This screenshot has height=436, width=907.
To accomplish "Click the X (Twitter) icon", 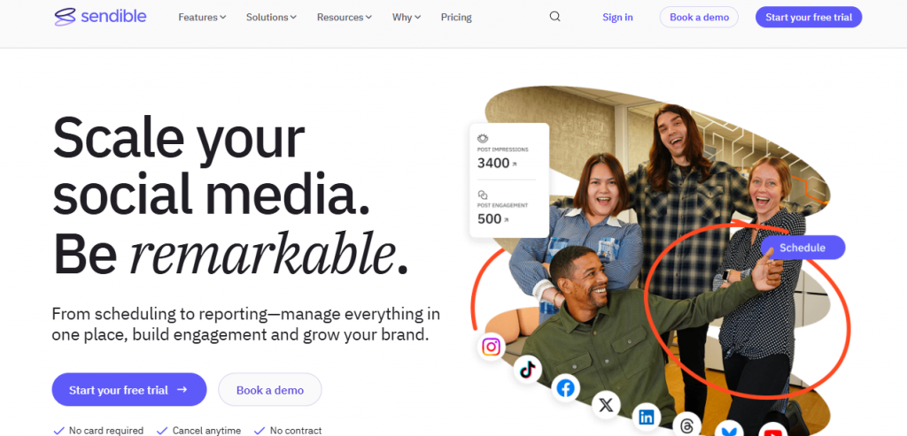I will point(606,405).
